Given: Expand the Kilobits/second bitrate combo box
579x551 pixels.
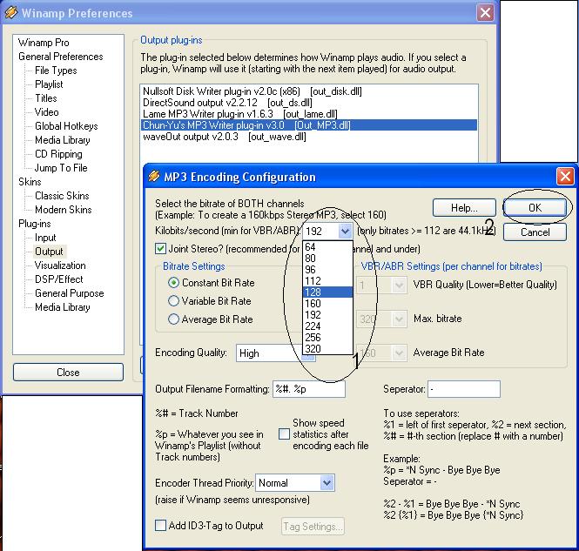Looking at the screenshot, I should 345,232.
